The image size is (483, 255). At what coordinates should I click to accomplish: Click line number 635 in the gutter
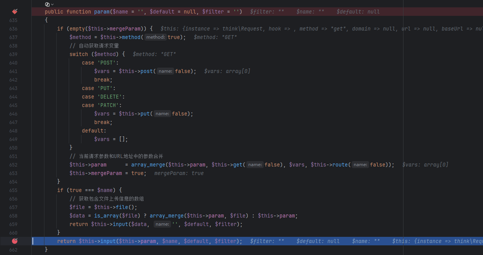13,20
